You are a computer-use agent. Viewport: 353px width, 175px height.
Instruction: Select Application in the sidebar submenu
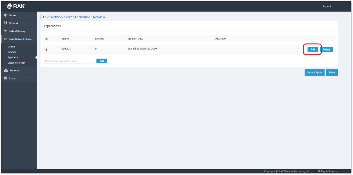[x=13, y=57]
